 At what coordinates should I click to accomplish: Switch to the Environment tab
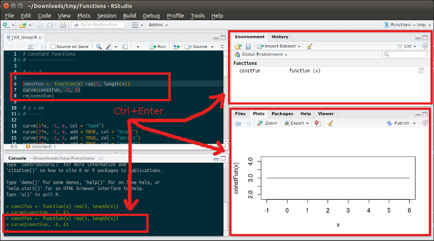coord(249,37)
